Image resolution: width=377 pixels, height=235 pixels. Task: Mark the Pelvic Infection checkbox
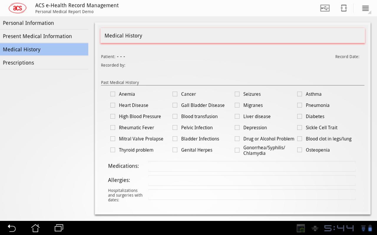coord(175,127)
